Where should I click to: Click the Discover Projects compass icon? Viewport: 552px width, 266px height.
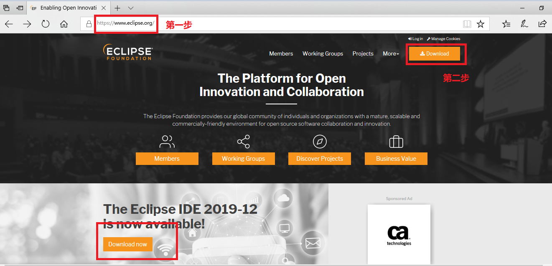(320, 142)
